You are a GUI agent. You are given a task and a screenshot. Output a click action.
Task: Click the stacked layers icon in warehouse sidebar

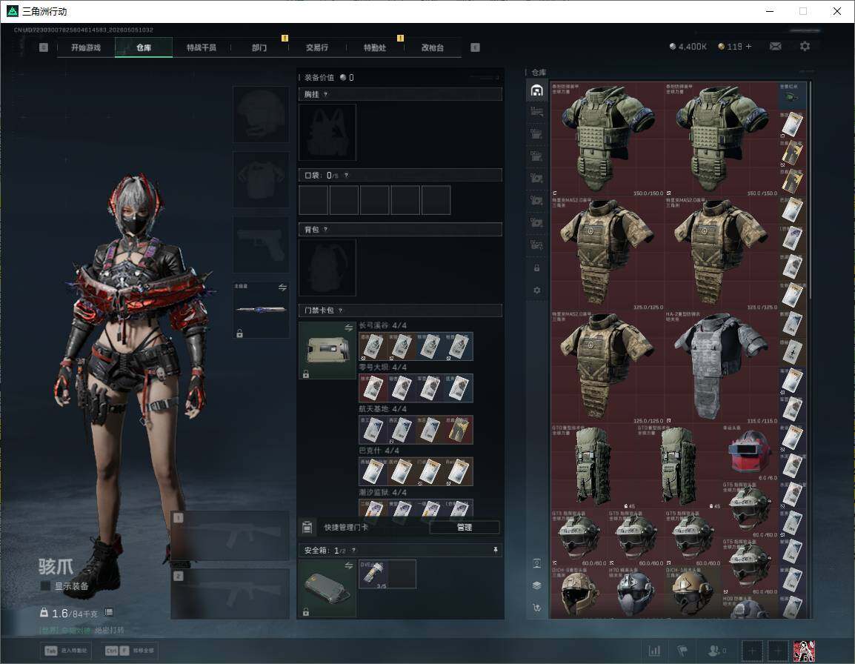pos(536,585)
